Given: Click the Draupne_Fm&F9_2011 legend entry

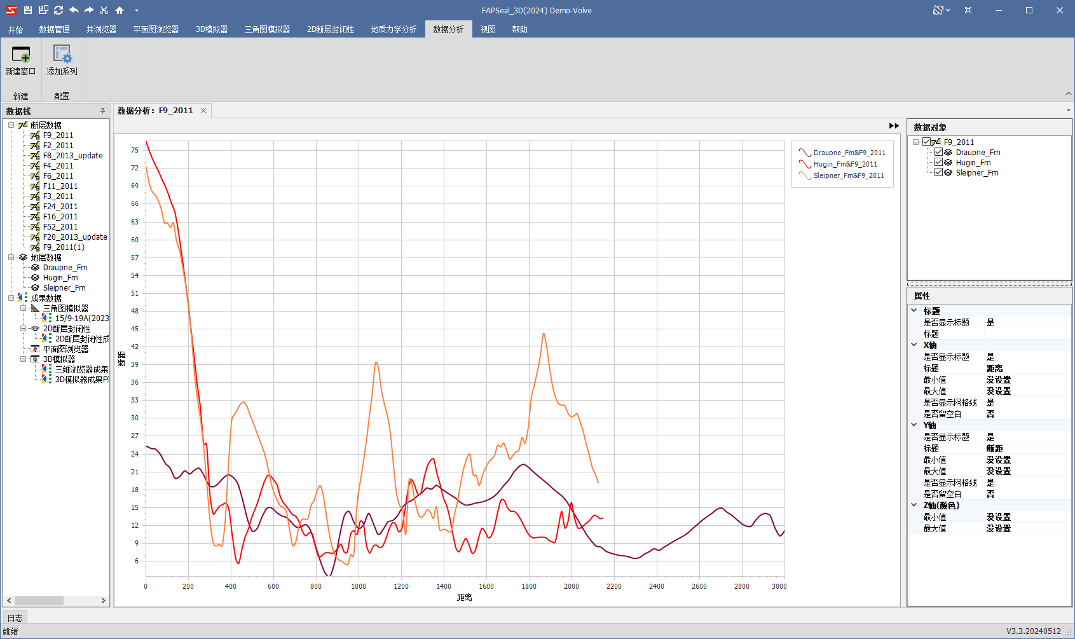Looking at the screenshot, I should click(842, 153).
